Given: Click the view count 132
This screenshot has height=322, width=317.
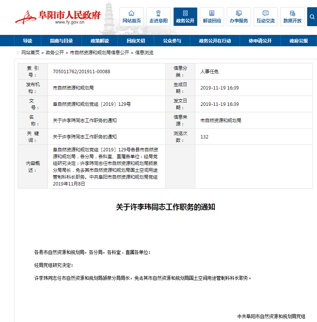Looking at the screenshot, I should pos(204,137).
